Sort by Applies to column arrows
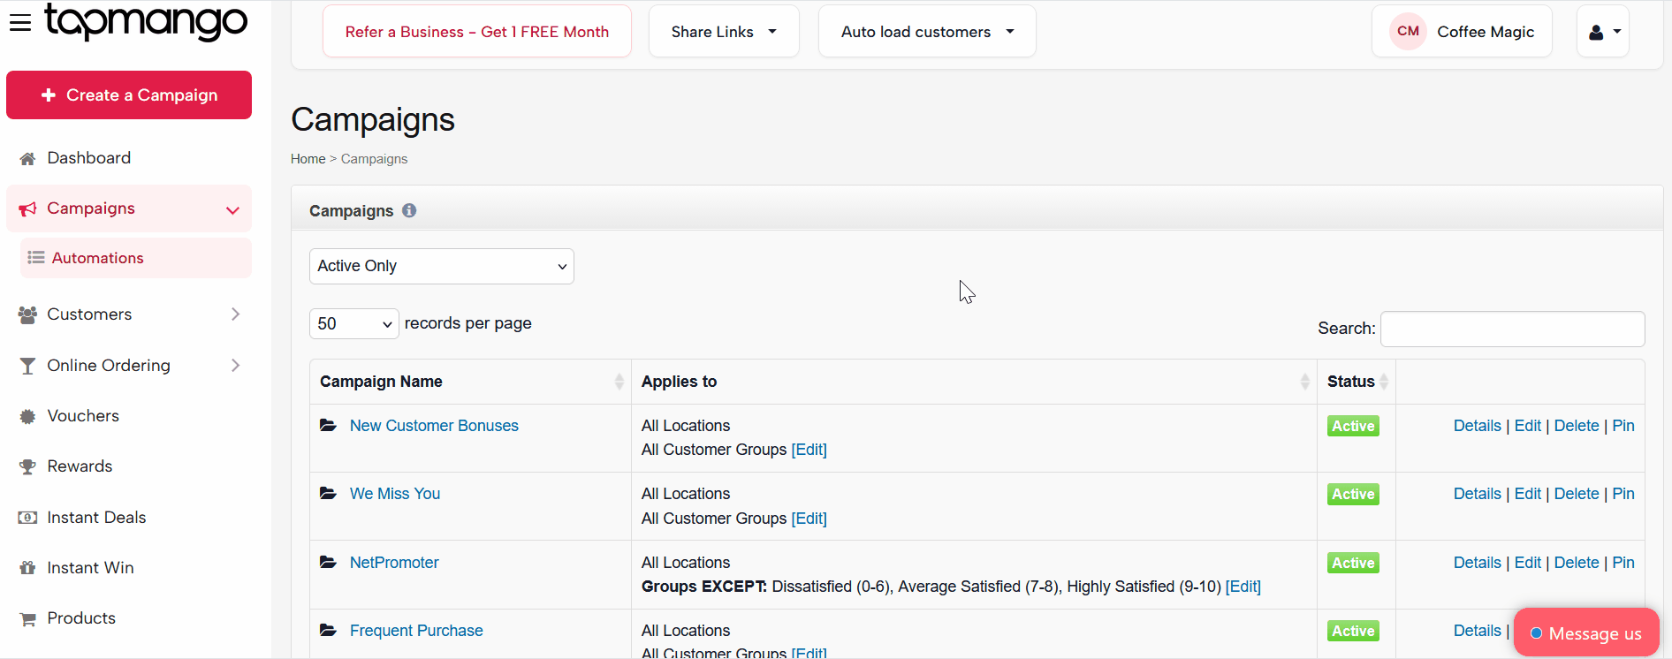 pyautogui.click(x=1304, y=382)
